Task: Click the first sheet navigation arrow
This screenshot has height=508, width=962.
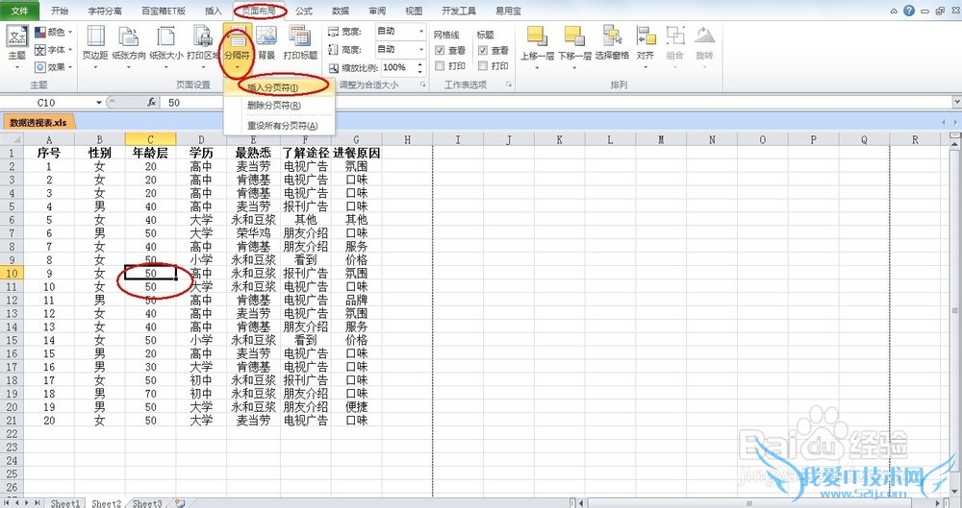Action: point(6,503)
